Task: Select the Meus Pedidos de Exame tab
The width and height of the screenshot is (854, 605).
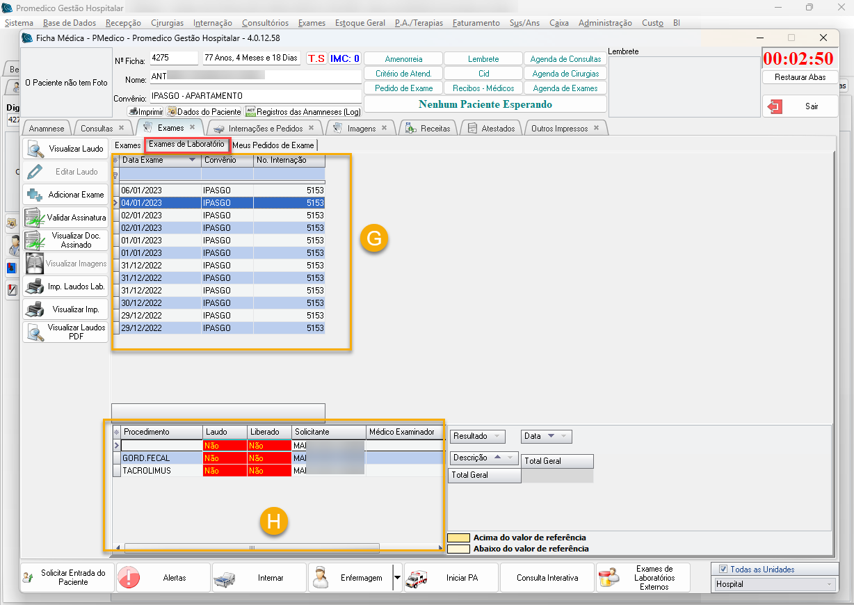Action: pyautogui.click(x=273, y=145)
